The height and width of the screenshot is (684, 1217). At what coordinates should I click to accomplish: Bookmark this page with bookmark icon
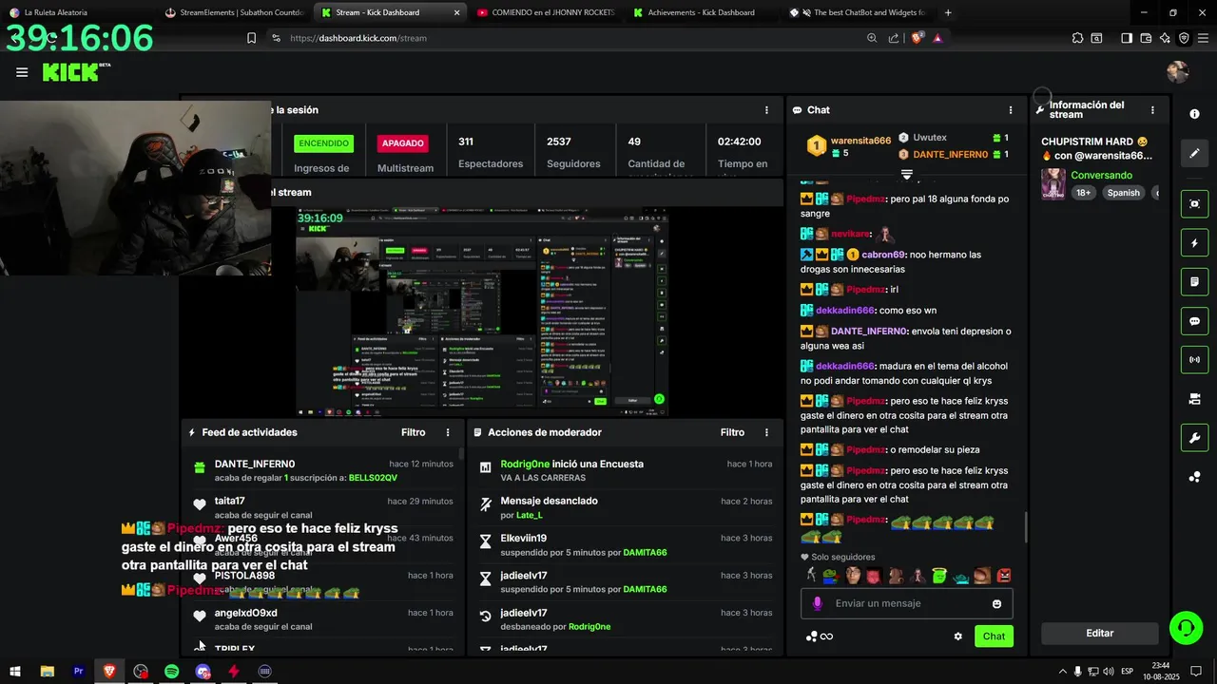251,38
